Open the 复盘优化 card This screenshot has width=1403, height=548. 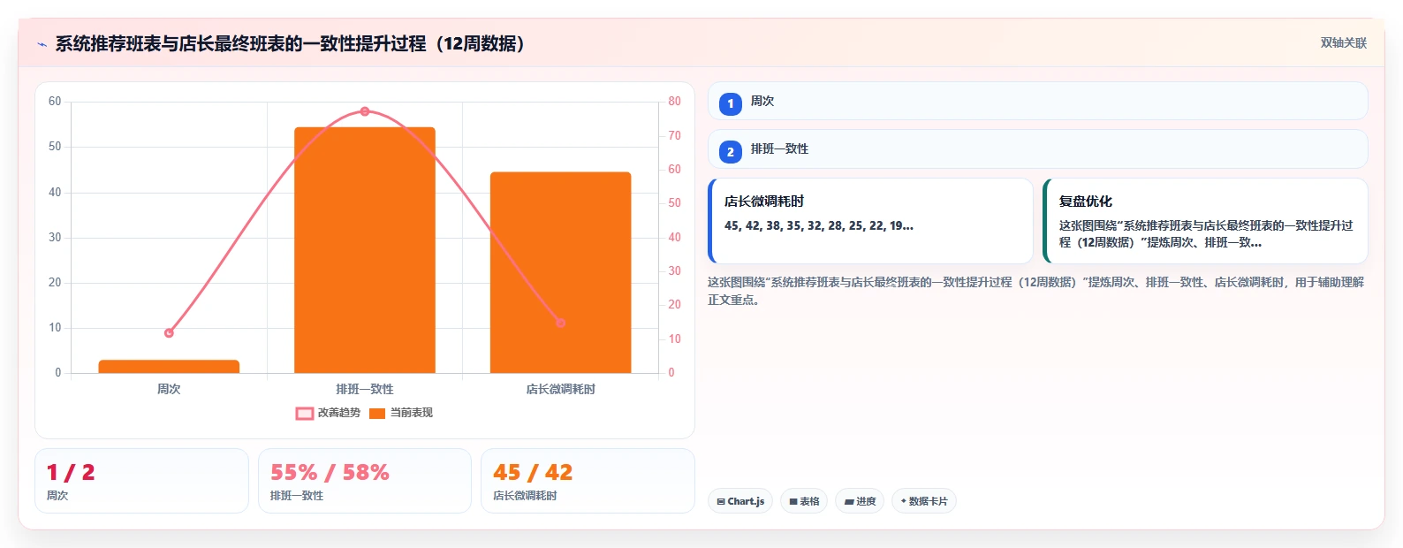point(1205,221)
